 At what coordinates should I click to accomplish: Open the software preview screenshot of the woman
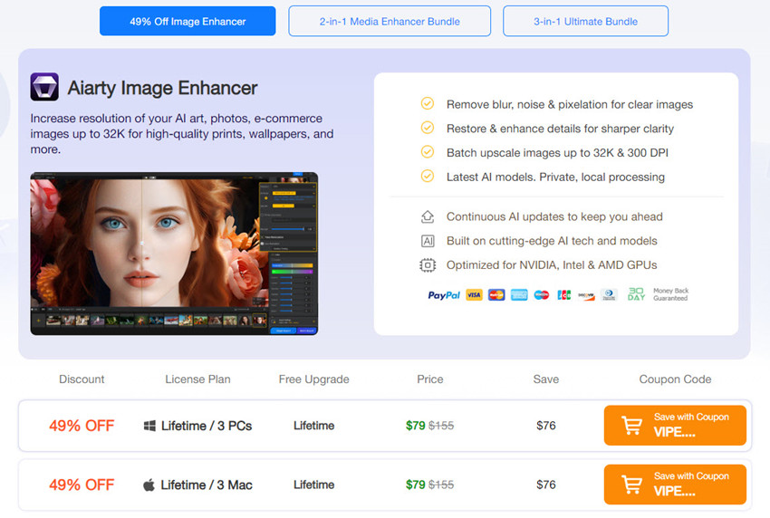click(x=174, y=254)
